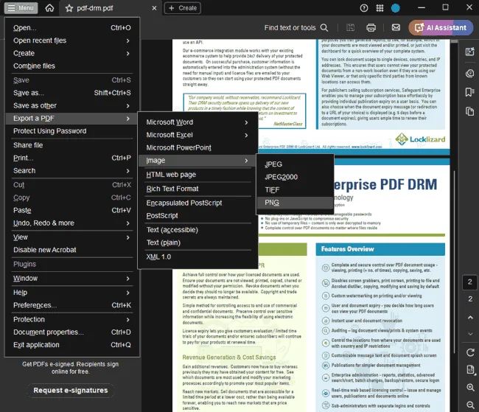Export as Encapsulated PostScript
The image size is (479, 412).
(x=197, y=203)
